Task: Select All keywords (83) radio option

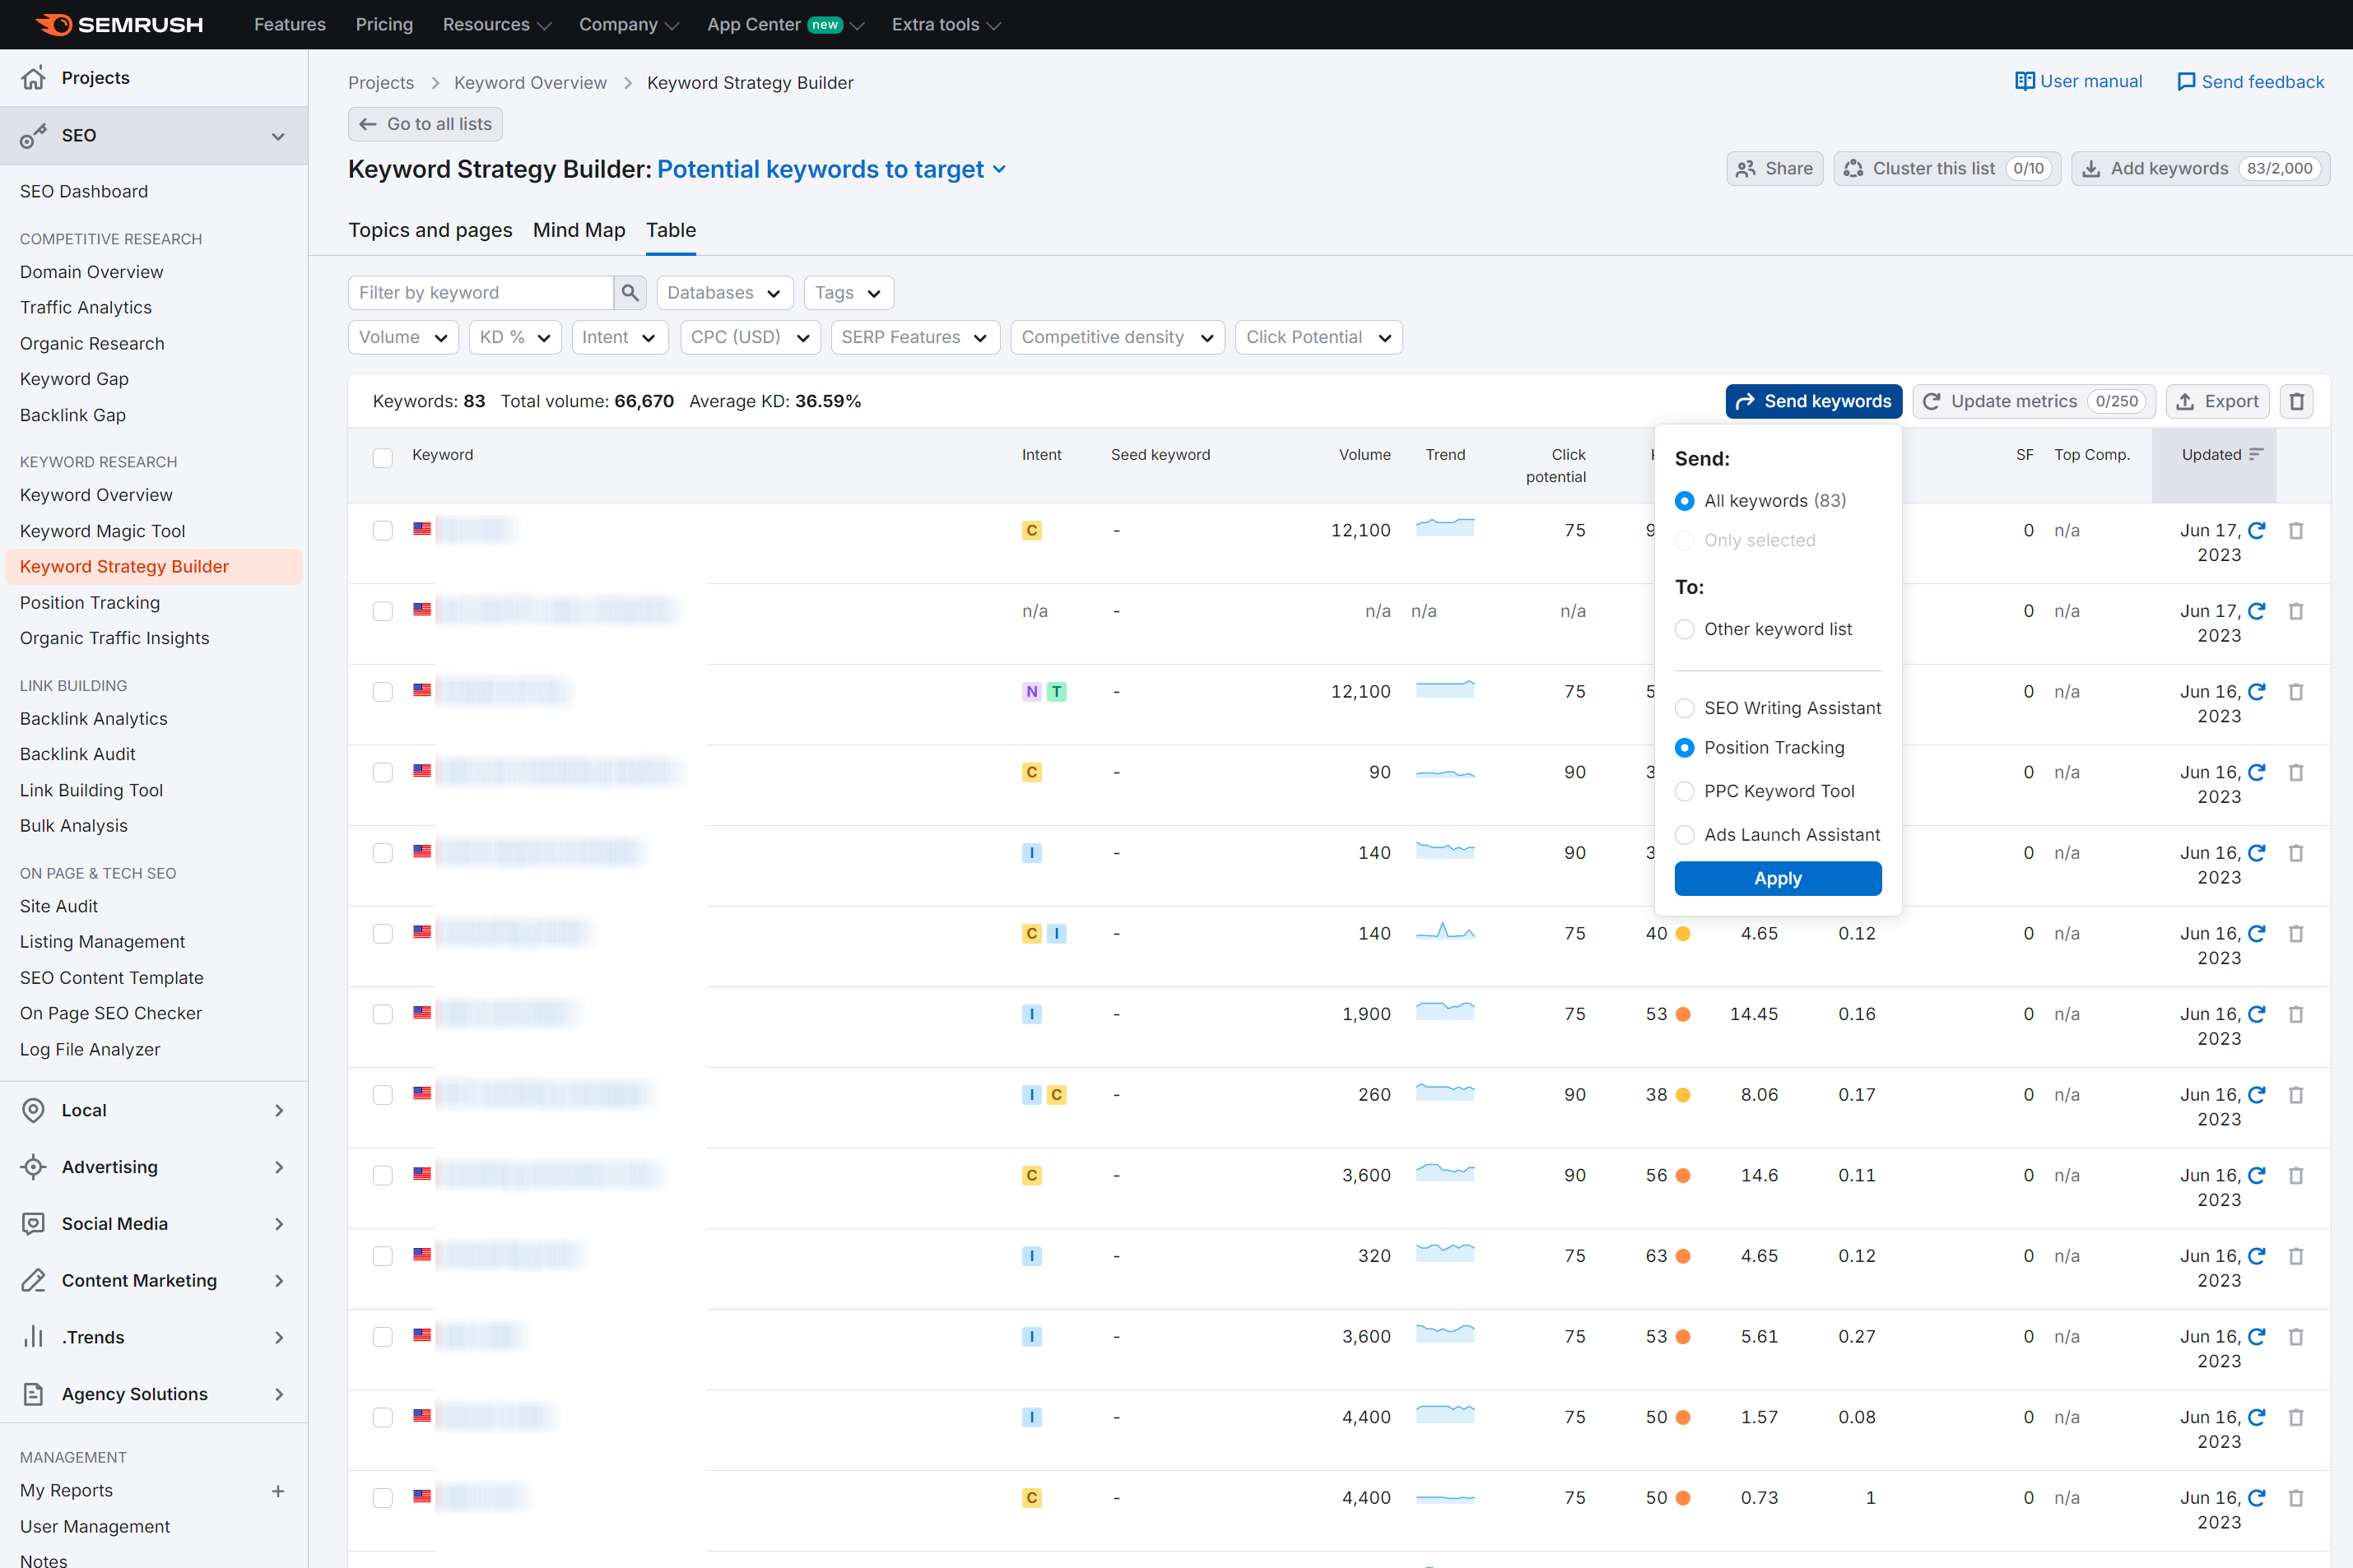Action: click(1685, 500)
